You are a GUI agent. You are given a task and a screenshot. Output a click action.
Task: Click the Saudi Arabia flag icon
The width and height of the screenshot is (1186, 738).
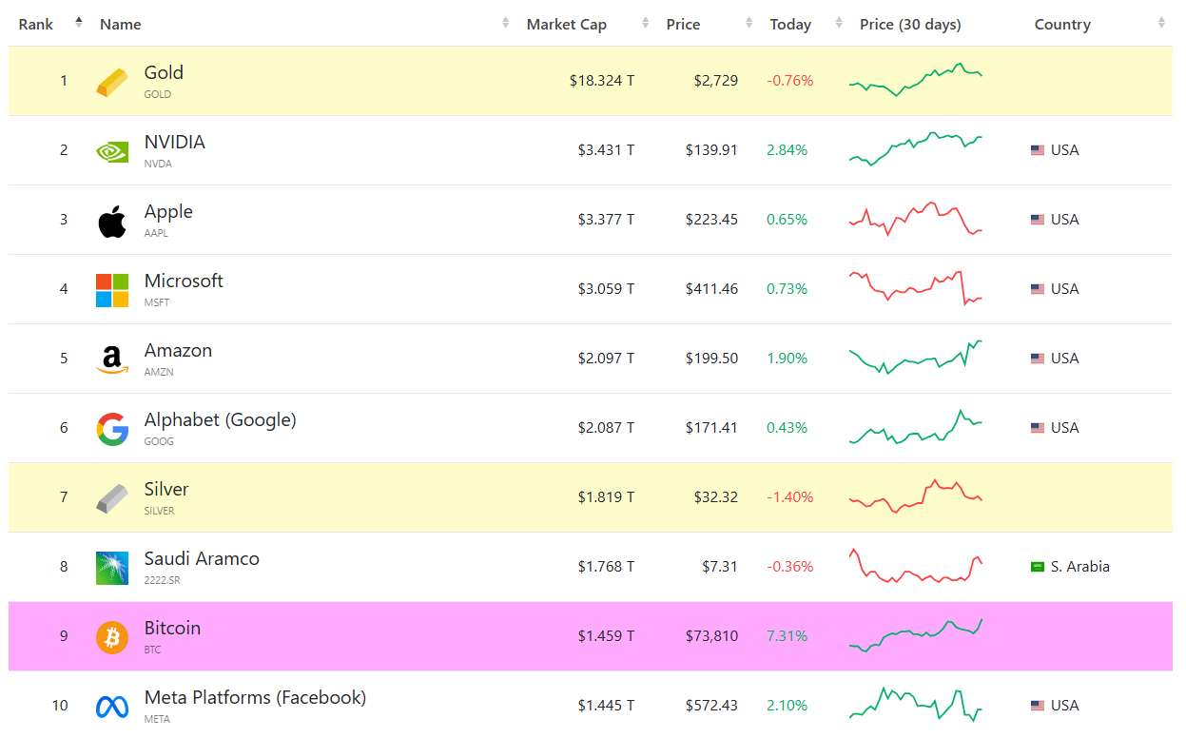click(x=1038, y=567)
